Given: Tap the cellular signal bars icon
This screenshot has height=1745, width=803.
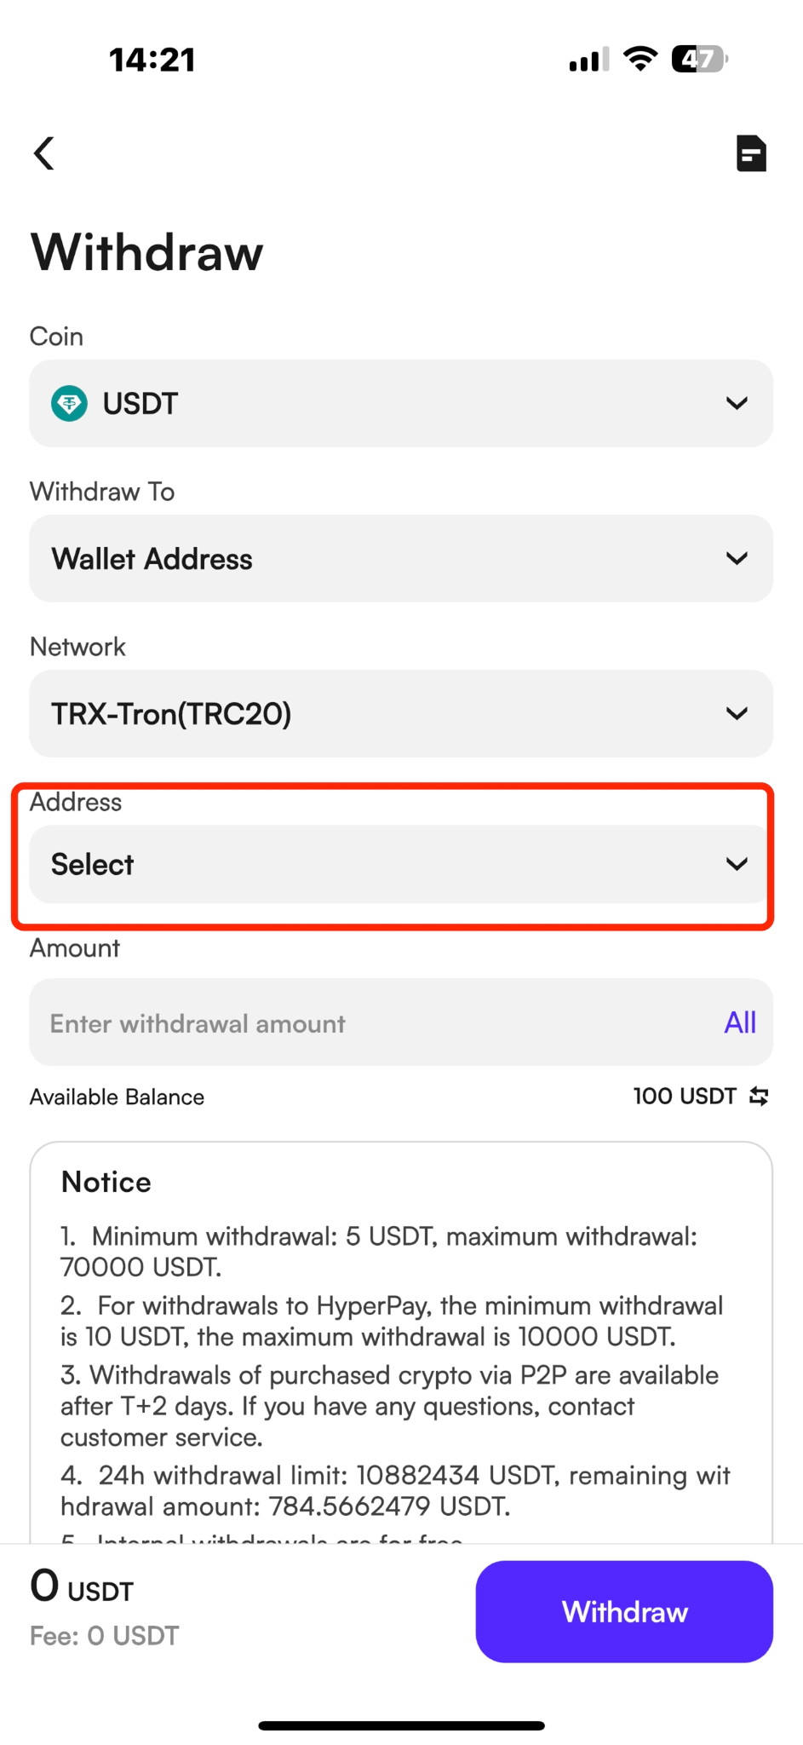Looking at the screenshot, I should (589, 60).
